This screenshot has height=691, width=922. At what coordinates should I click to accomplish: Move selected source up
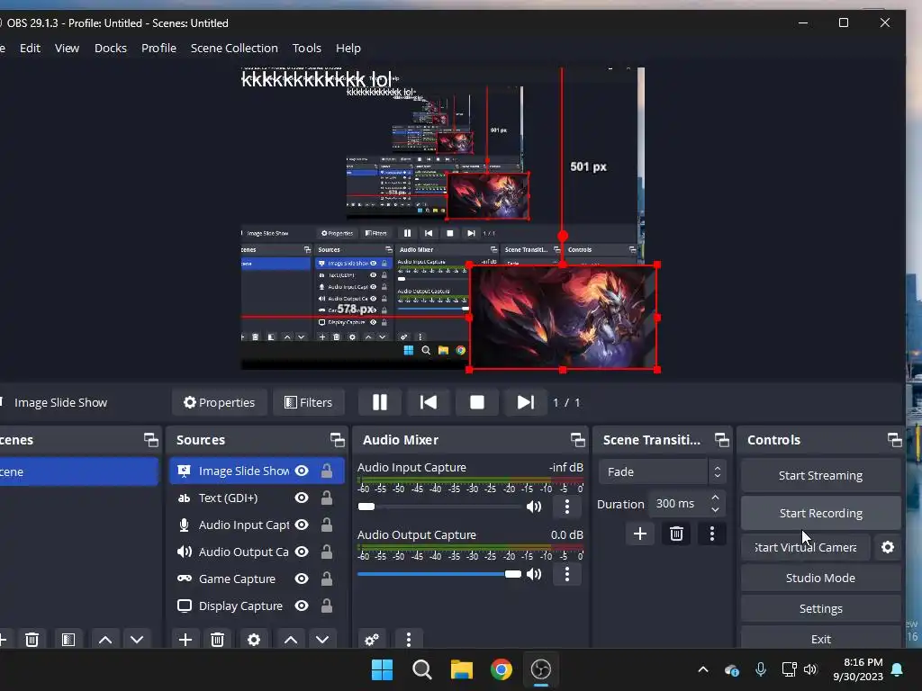click(291, 640)
